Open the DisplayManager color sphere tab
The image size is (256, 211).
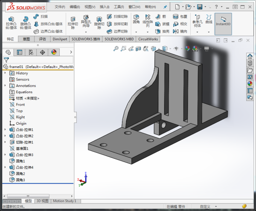(54, 52)
